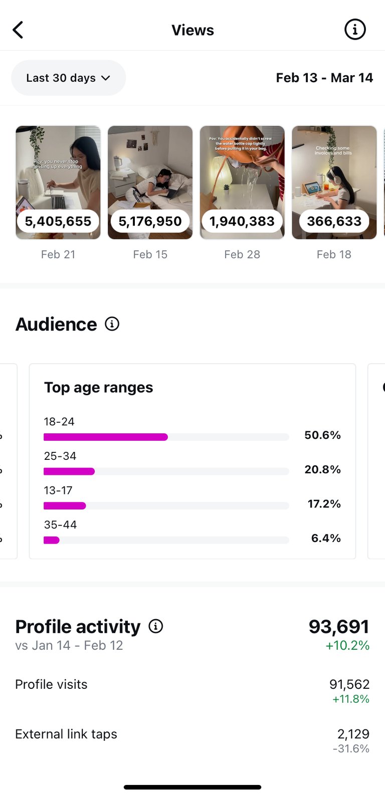385x797 pixels.
Task: Open the reel with 5,405,655 views
Action: point(58,182)
